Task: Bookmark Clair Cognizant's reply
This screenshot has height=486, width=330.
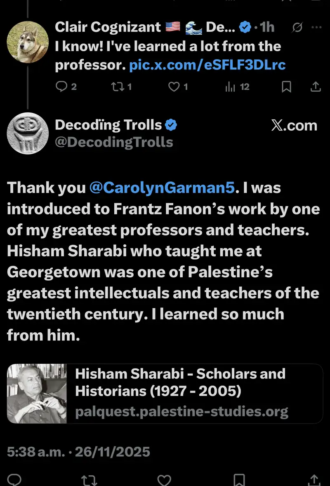Action: click(x=286, y=87)
